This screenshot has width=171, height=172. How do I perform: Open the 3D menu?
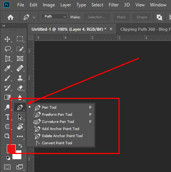pyautogui.click(x=127, y=5)
